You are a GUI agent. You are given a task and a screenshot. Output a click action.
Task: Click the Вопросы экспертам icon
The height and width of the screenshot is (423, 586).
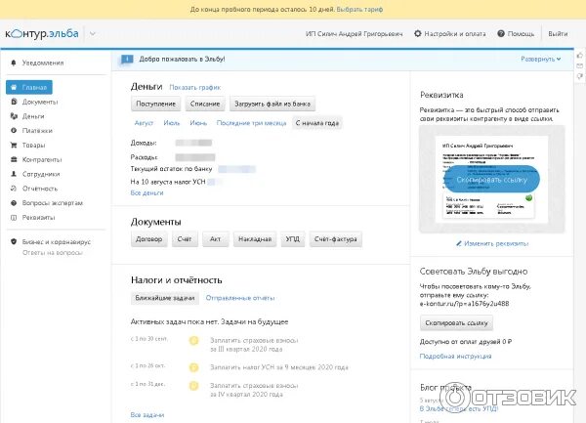click(14, 203)
